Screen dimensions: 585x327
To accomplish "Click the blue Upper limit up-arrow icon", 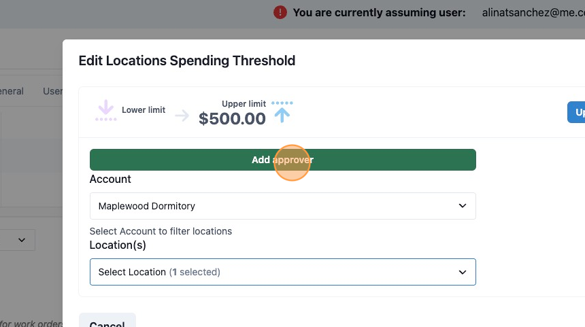I will (282, 112).
